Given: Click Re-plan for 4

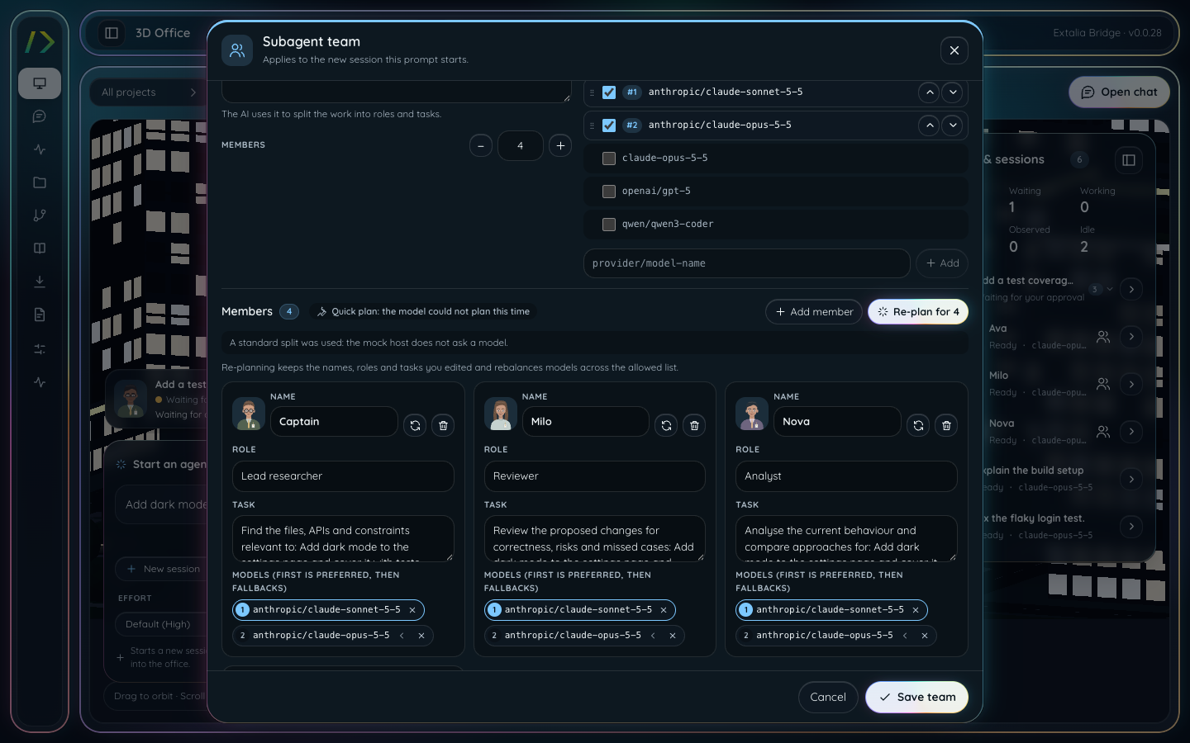Looking at the screenshot, I should (918, 312).
